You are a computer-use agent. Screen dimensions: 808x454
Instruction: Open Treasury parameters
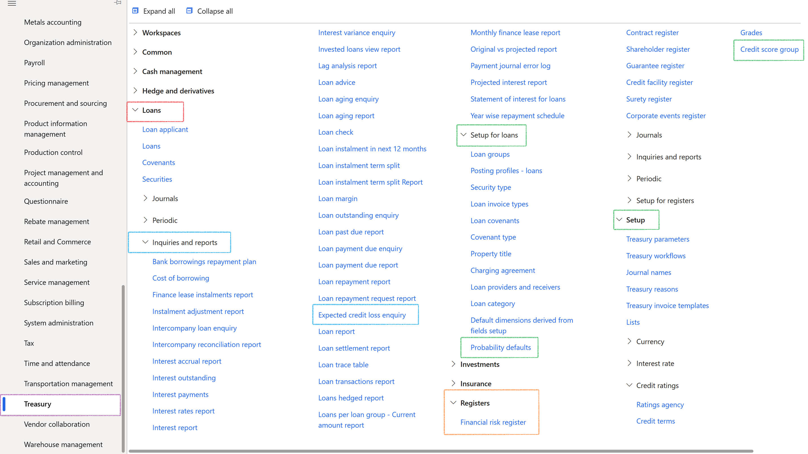(658, 239)
